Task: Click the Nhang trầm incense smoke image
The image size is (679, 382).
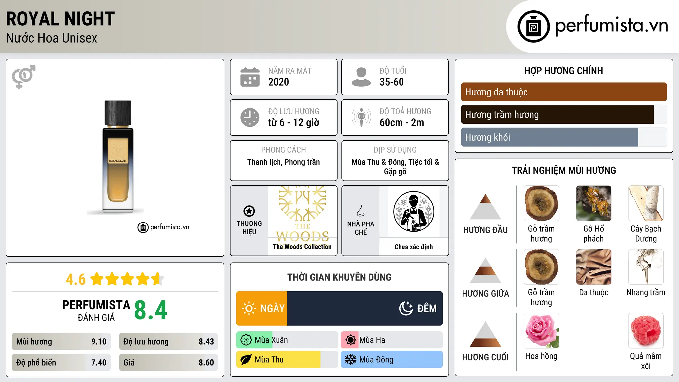Action: coord(646,267)
